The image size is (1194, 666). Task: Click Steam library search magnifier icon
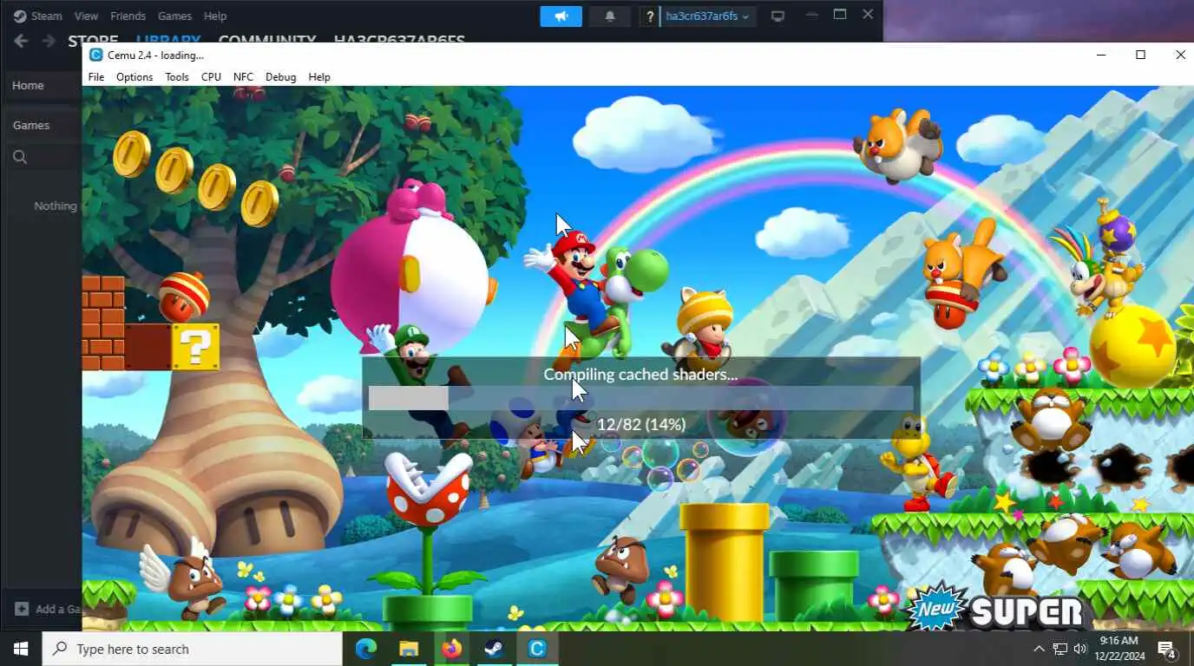[x=20, y=157]
